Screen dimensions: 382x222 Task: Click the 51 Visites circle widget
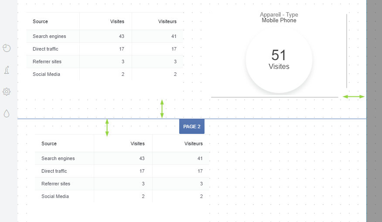(279, 60)
